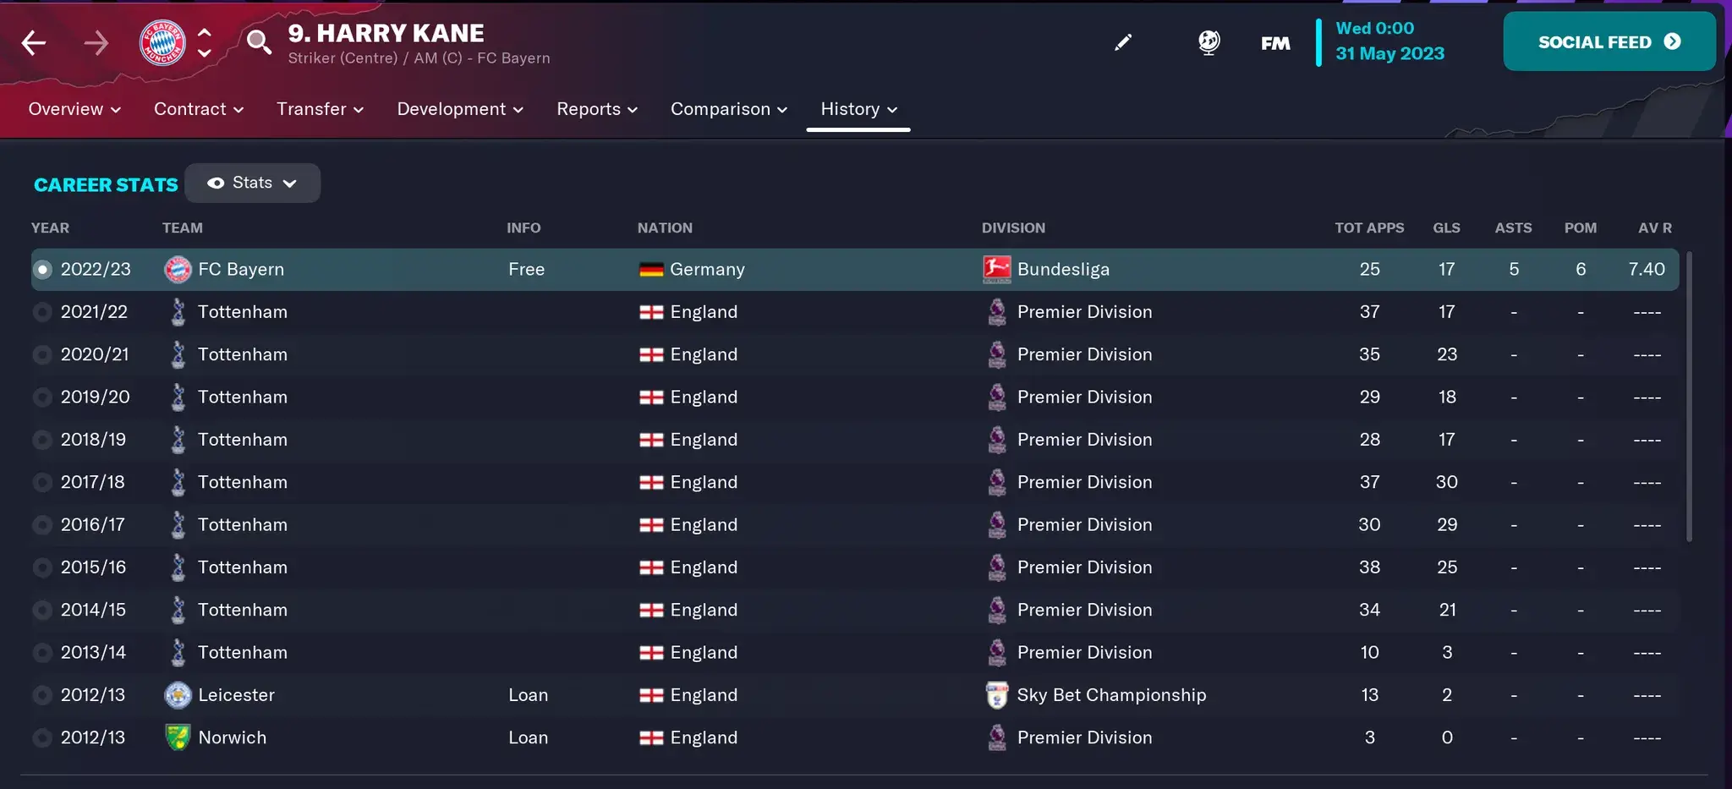Open the world globe icon
The image size is (1732, 789).
coord(1209,41)
